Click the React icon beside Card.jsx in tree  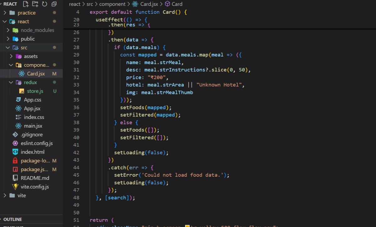[22, 74]
